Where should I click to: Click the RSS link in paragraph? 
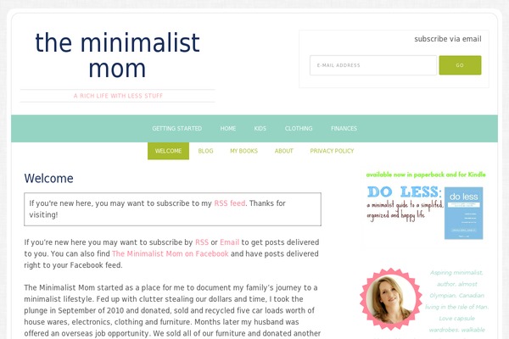pos(202,242)
